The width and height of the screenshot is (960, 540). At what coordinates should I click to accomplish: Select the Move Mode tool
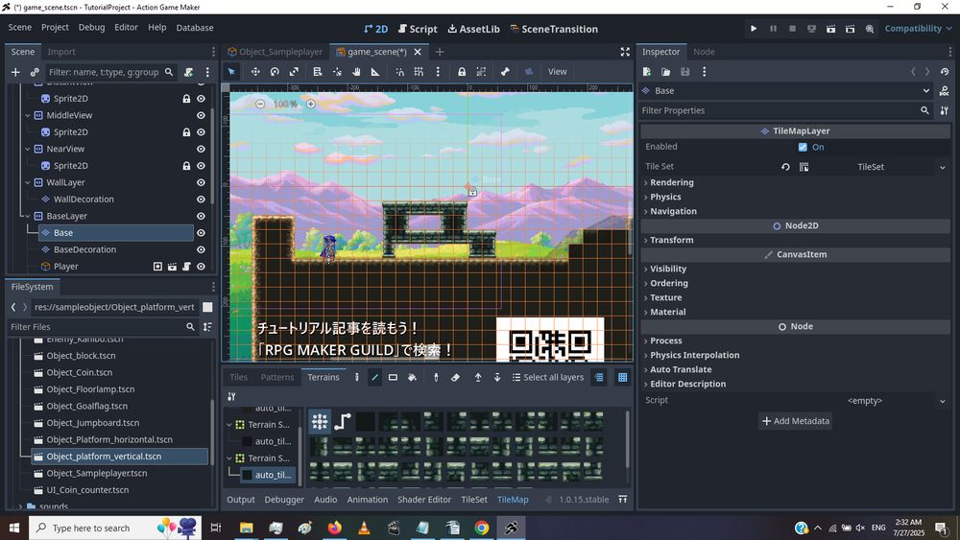[255, 72]
